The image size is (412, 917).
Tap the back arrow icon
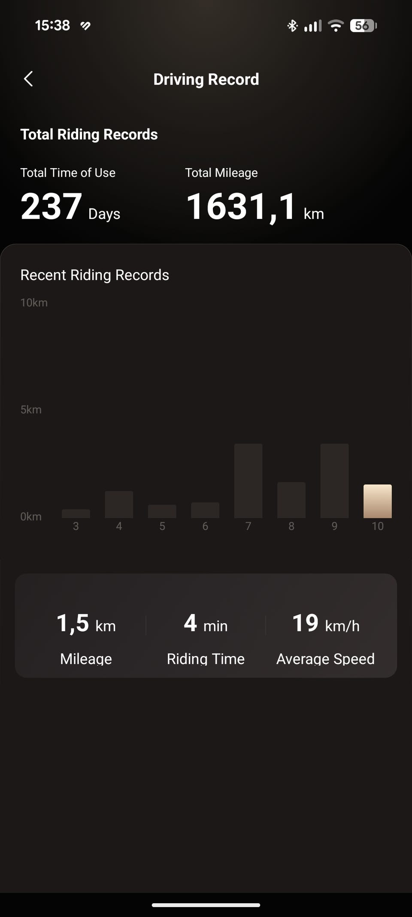click(28, 79)
